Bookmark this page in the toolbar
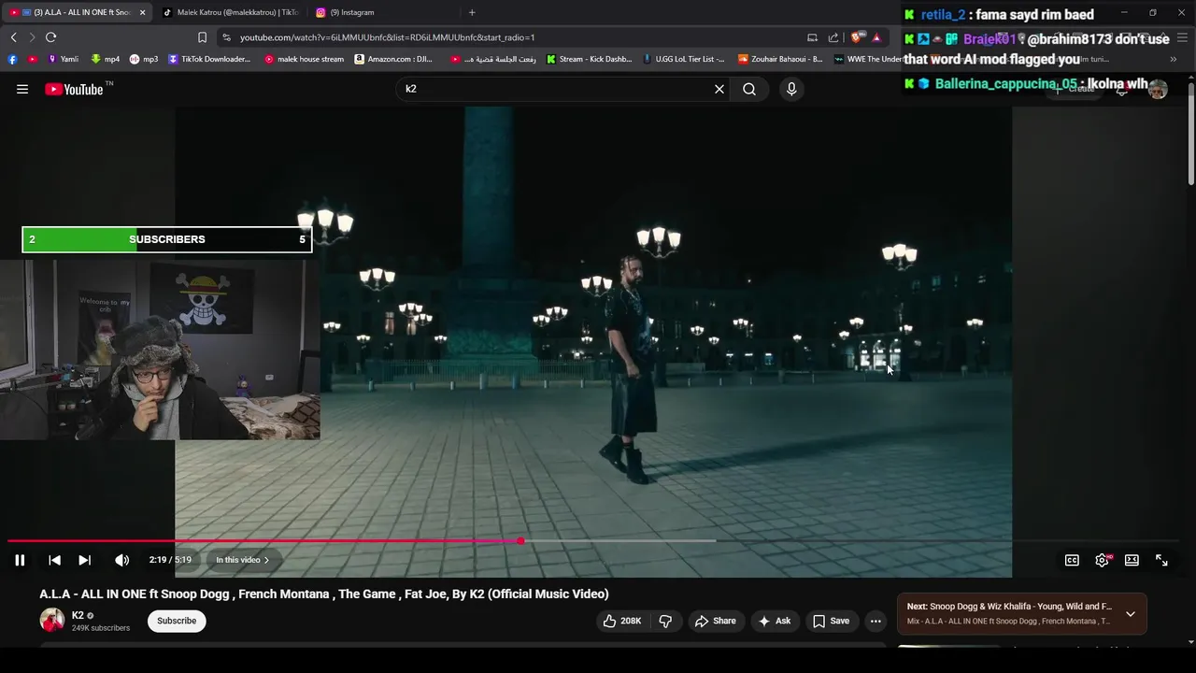This screenshot has height=673, width=1196. 202,37
